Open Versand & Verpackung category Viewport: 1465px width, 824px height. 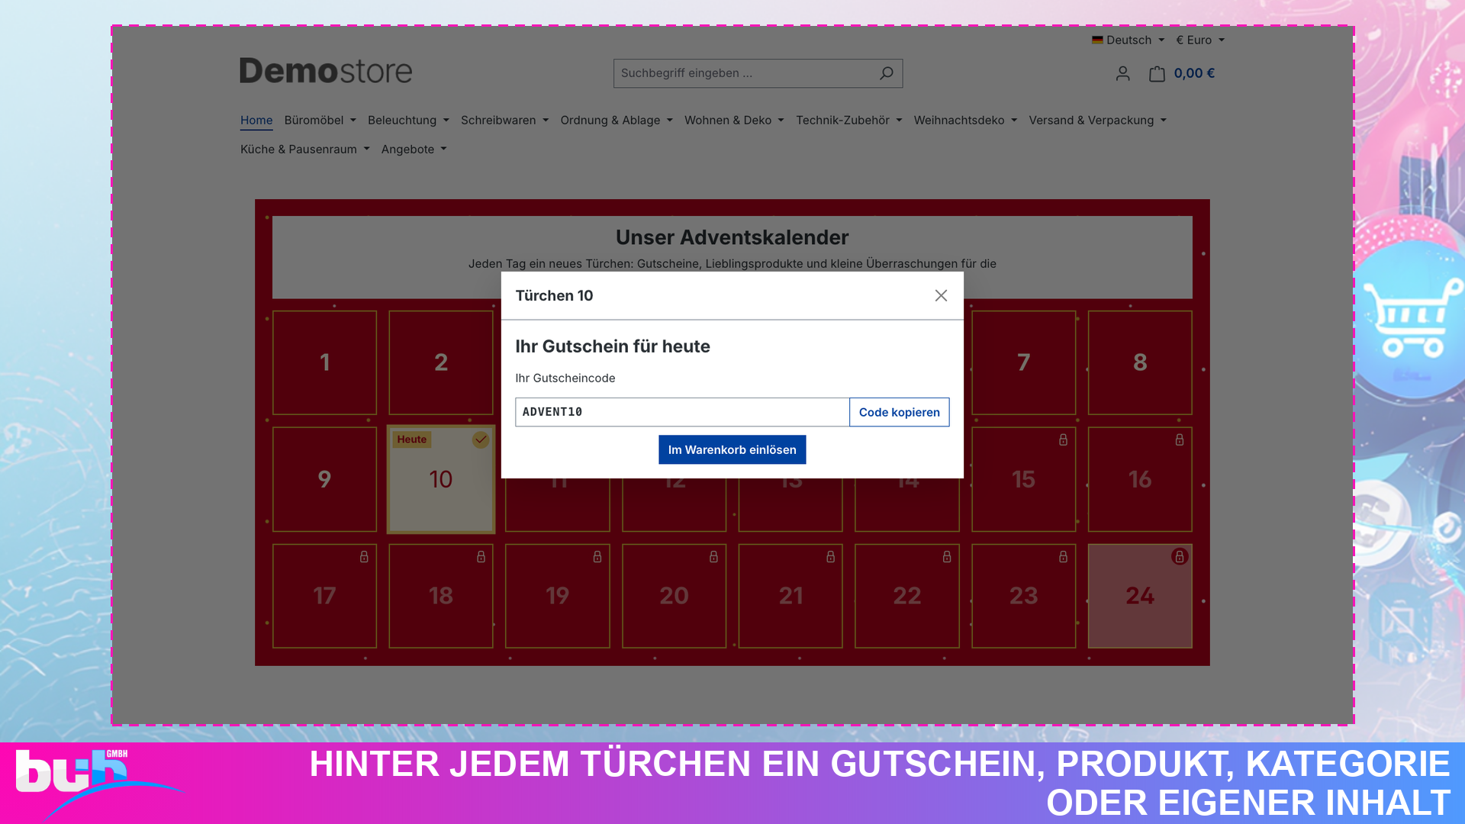[1097, 120]
